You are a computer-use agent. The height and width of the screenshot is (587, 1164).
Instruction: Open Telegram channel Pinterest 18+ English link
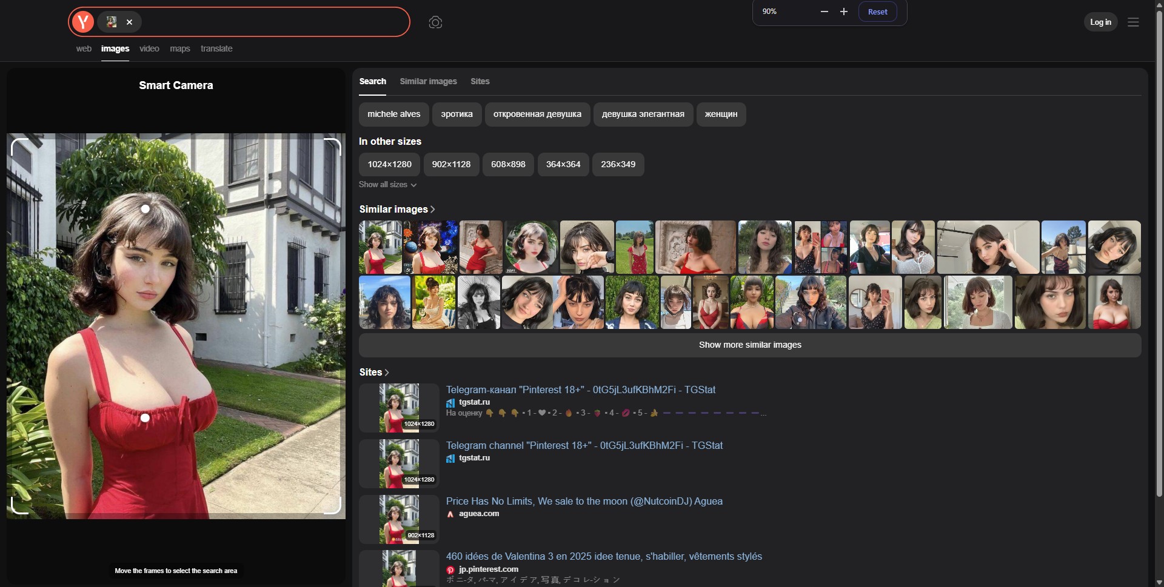click(584, 445)
